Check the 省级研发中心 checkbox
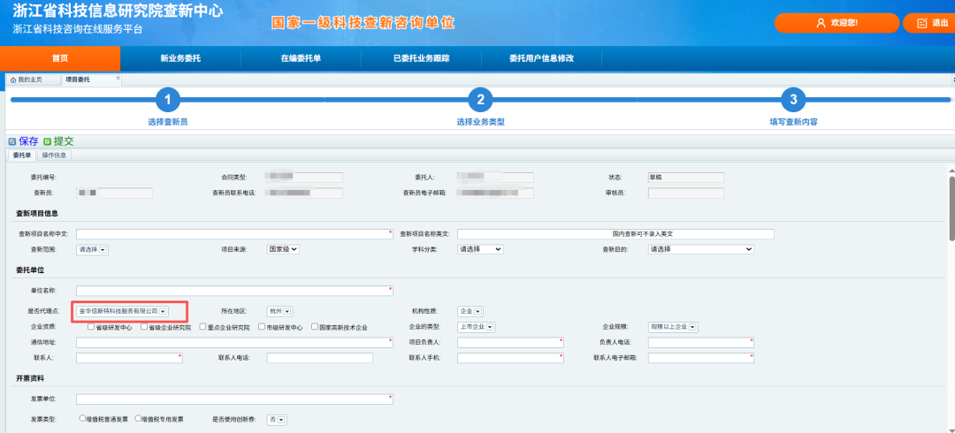955x433 pixels. 91,327
